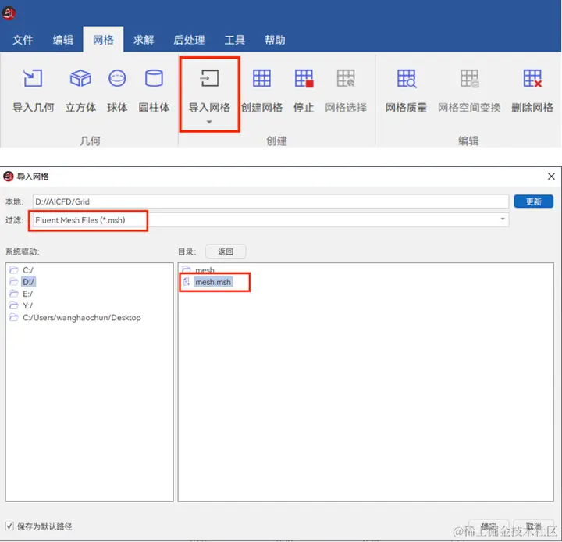This screenshot has width=562, height=542.
Task: Select the mesh folder name
Action: (205, 269)
